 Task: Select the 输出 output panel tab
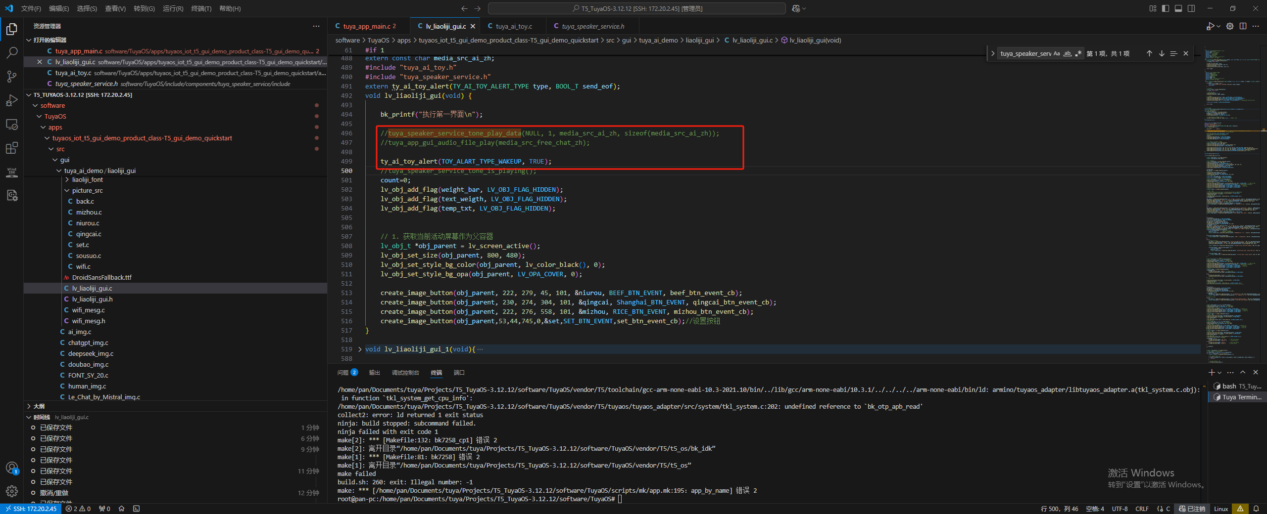click(x=374, y=373)
